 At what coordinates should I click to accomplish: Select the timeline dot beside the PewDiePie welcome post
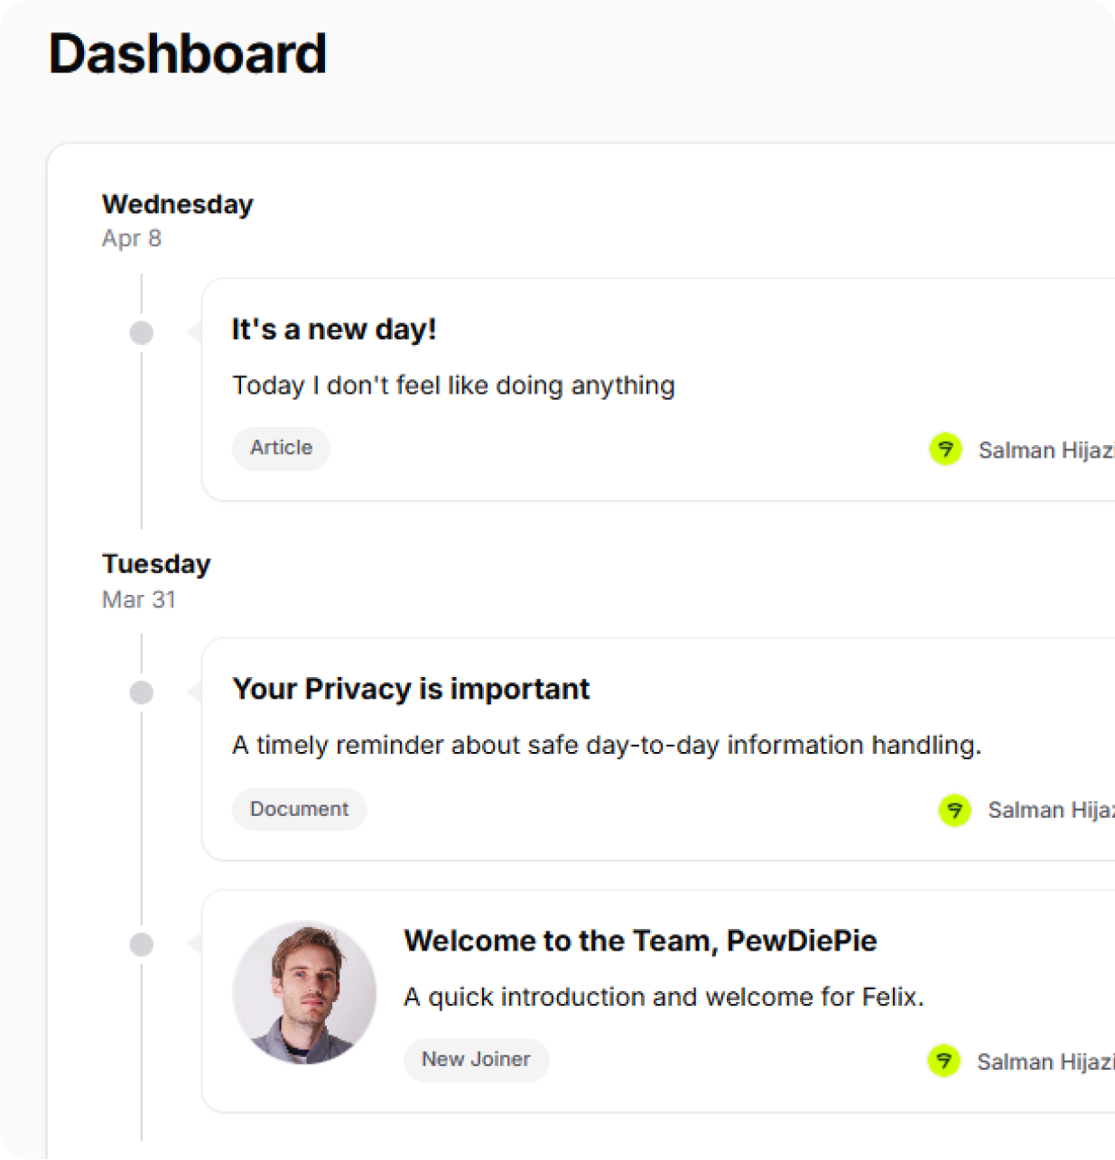(142, 944)
